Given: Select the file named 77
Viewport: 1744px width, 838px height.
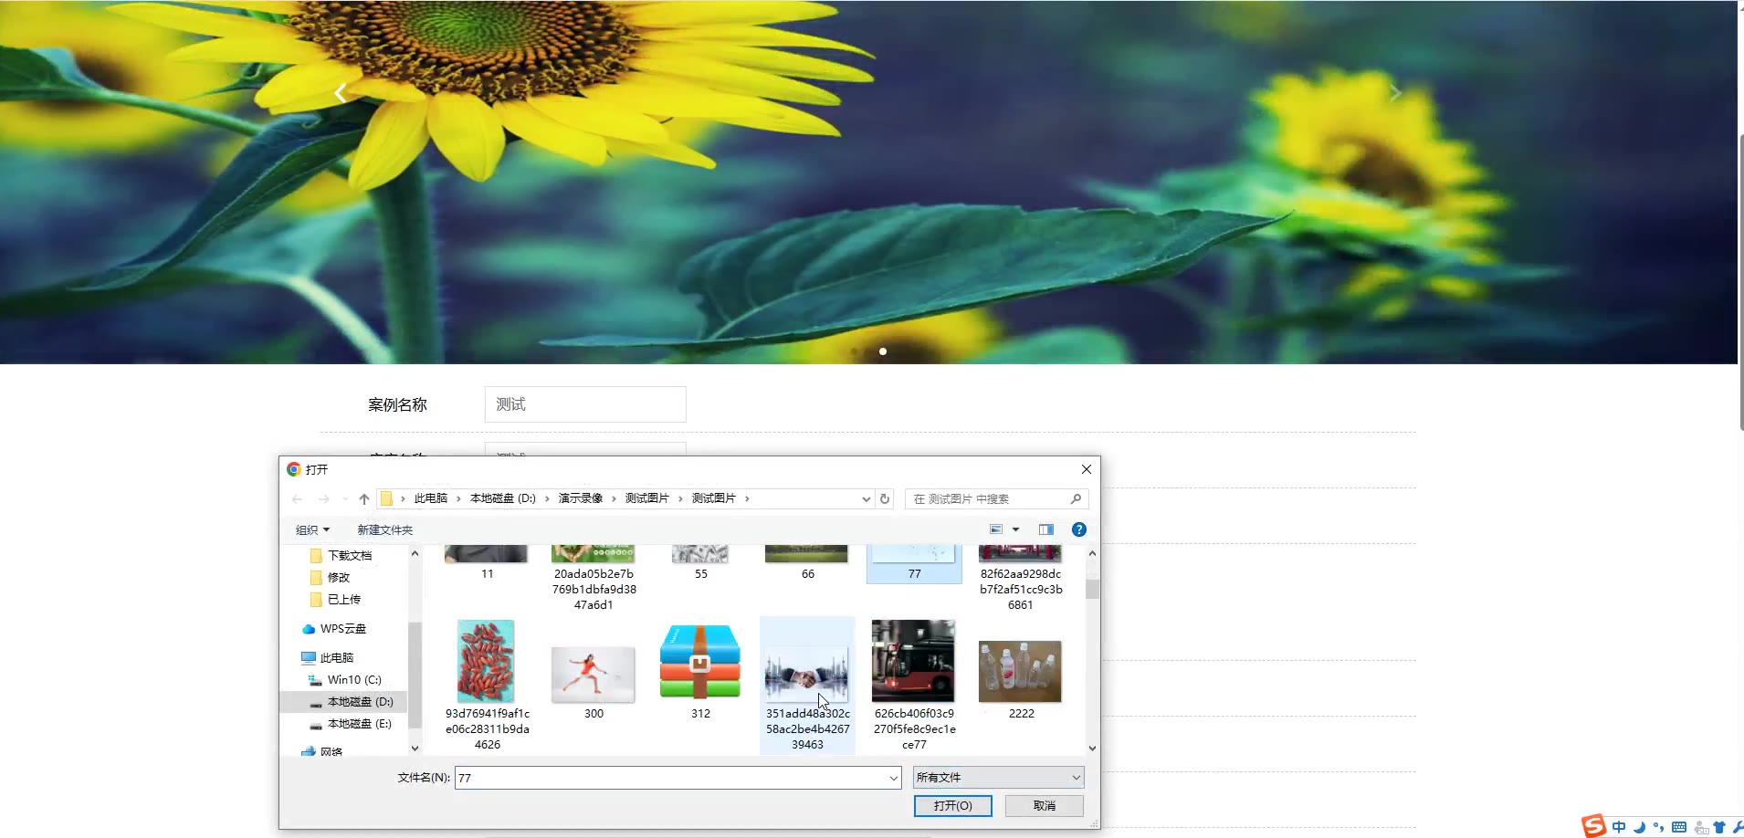Looking at the screenshot, I should (914, 563).
